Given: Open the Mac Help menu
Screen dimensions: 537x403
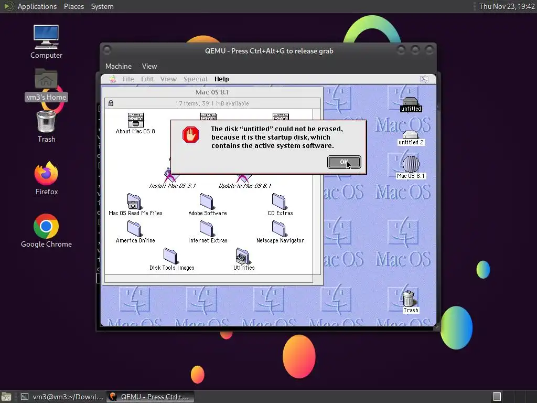Looking at the screenshot, I should pos(222,79).
